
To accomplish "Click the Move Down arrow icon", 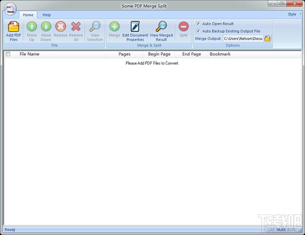I will coord(46,27).
